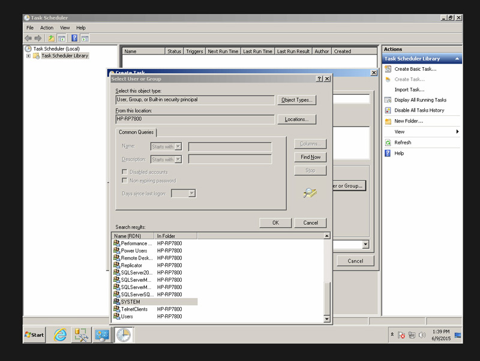Toggle the Disabled accounts checkbox
480x361 pixels.
coord(125,172)
